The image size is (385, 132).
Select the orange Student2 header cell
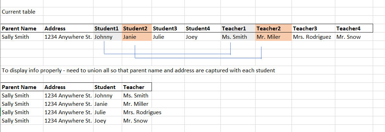(137, 28)
